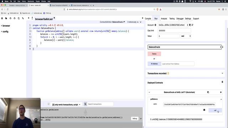Image resolution: width=228 pixels, height=128 pixels.
Task: Switch to the Compile tab
Action: tap(148, 18)
